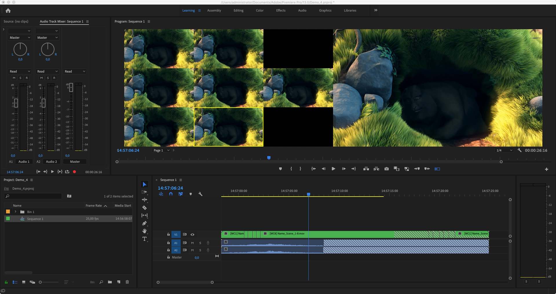Image resolution: width=556 pixels, height=294 pixels.
Task: Select the Ripple Edit tool
Action: tap(145, 200)
